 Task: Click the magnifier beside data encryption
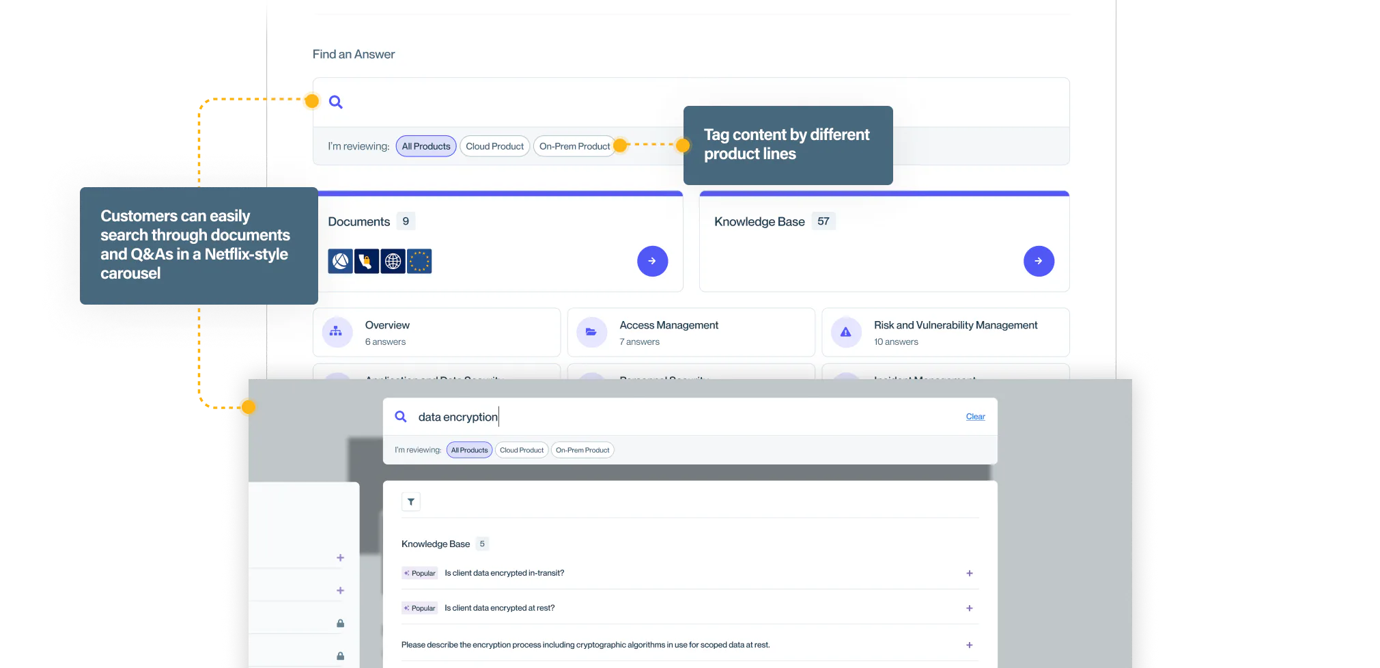[x=401, y=417]
